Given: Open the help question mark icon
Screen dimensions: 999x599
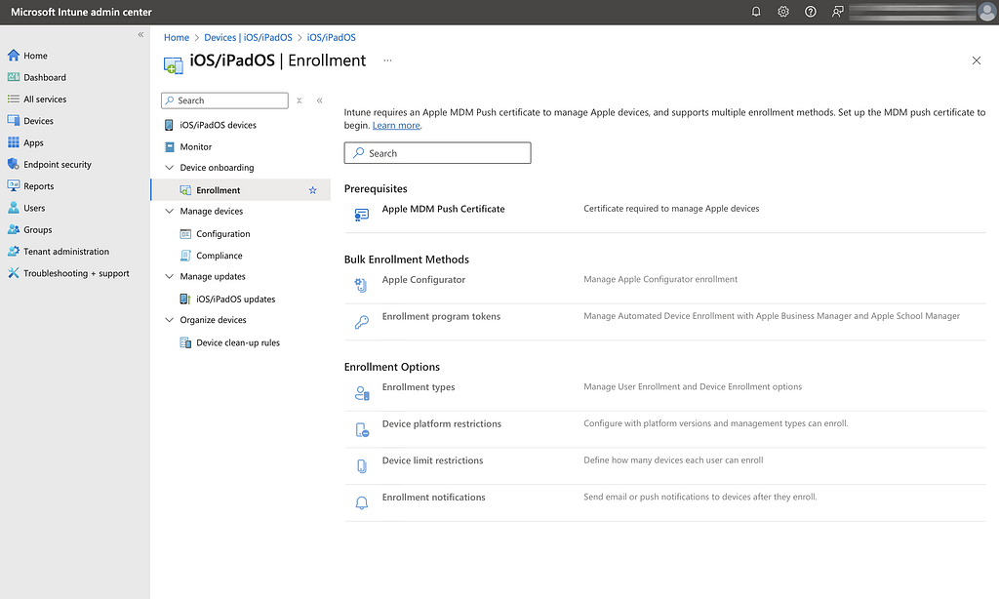Looking at the screenshot, I should coord(811,12).
